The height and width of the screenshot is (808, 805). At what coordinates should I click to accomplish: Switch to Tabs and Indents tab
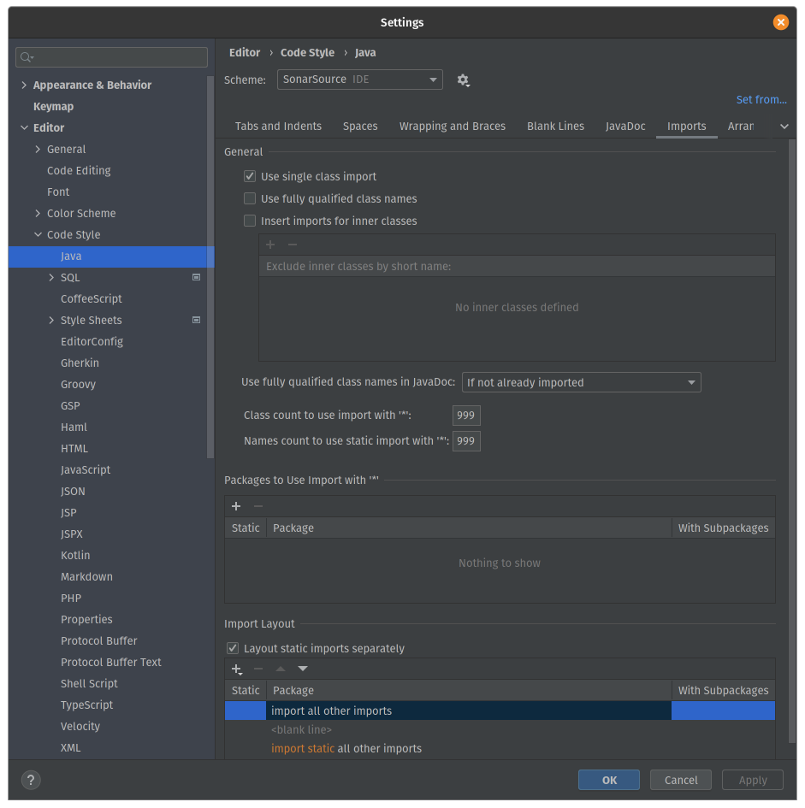tap(278, 127)
